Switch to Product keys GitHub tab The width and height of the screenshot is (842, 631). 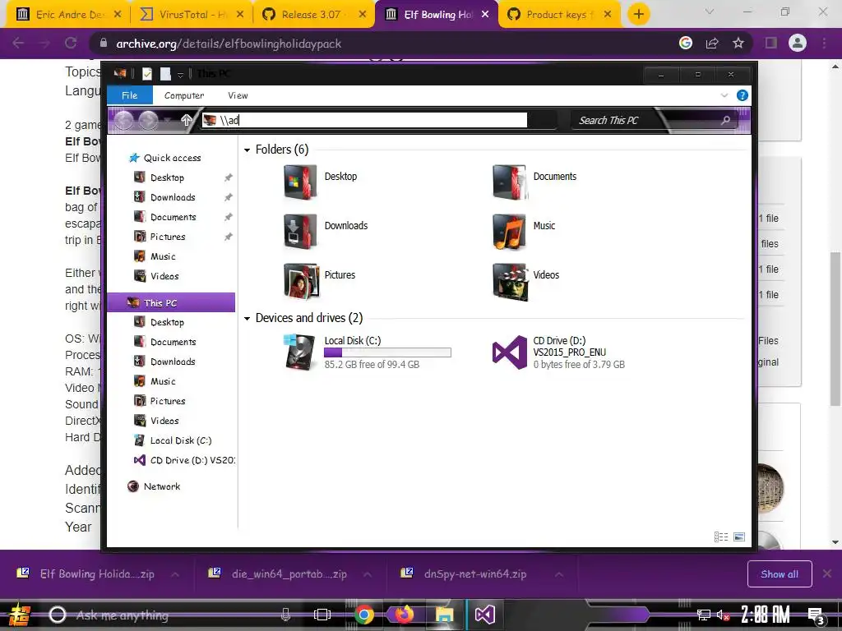coord(559,15)
